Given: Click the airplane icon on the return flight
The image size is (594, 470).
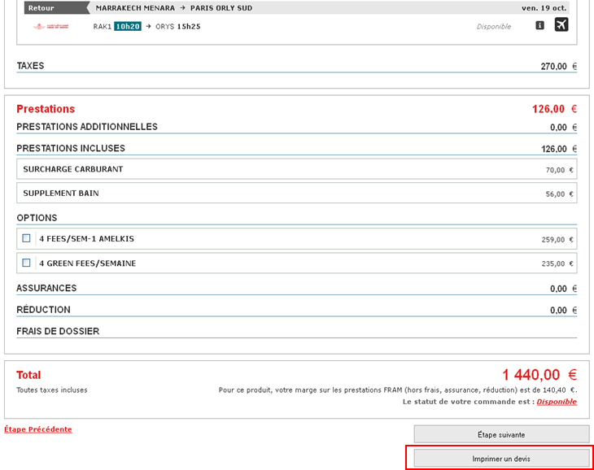Looking at the screenshot, I should click(x=561, y=25).
